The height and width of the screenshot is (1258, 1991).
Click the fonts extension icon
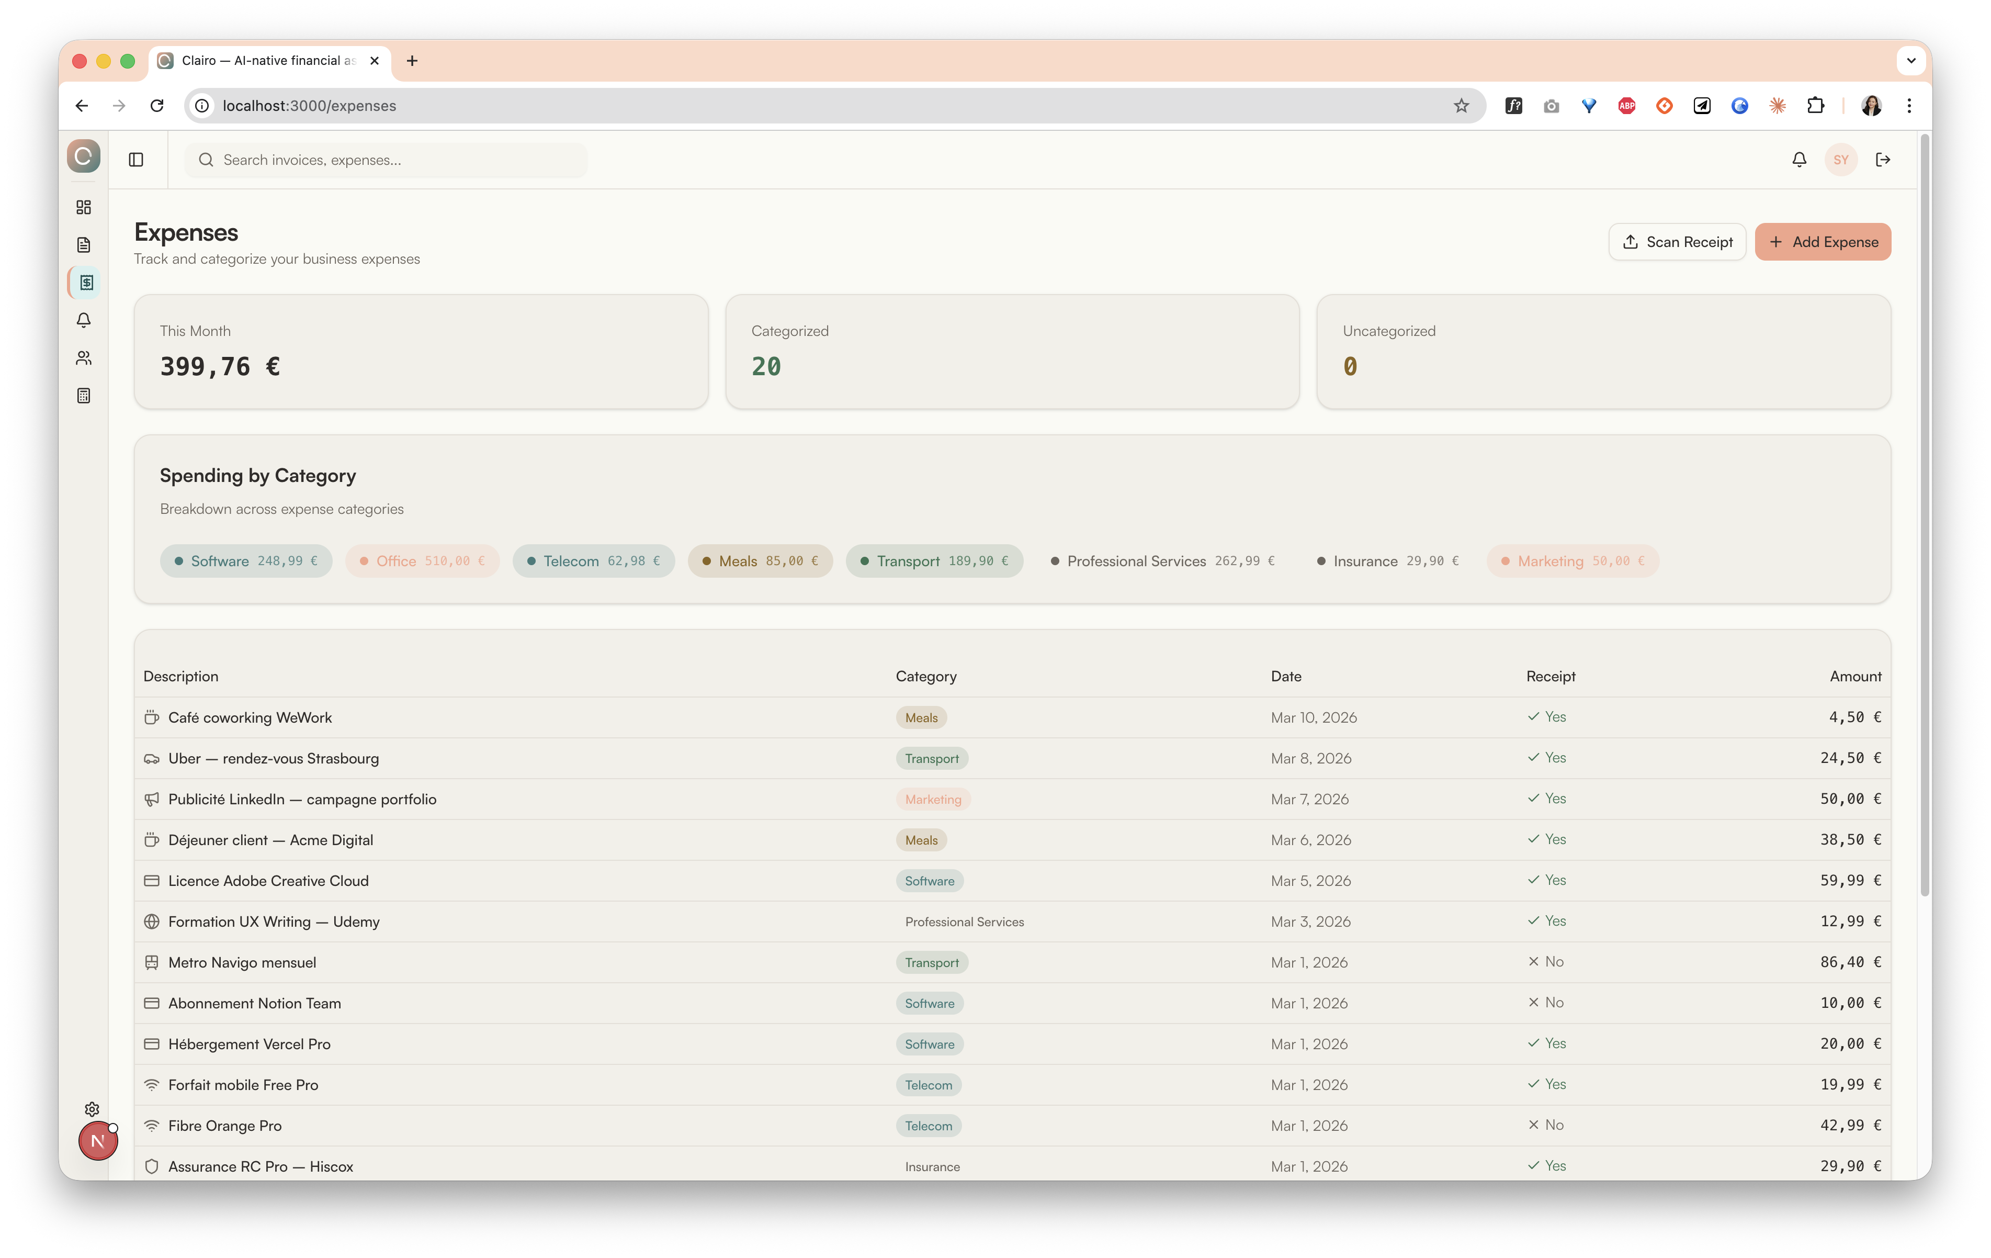coord(1513,106)
